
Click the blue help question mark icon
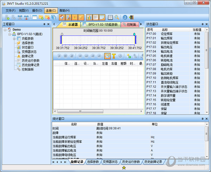pos(125,17)
